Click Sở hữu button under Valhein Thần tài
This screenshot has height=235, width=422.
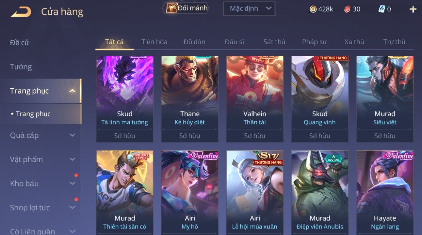(x=255, y=136)
